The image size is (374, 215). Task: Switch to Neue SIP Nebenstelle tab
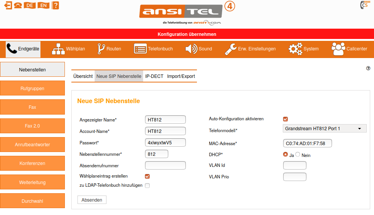click(119, 76)
